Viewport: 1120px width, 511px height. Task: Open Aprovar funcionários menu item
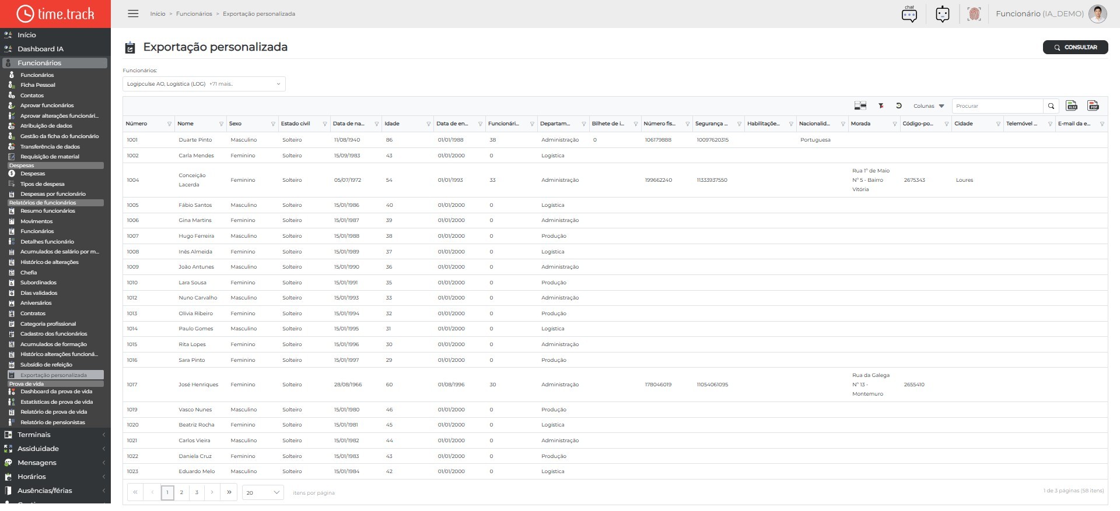[x=47, y=105]
